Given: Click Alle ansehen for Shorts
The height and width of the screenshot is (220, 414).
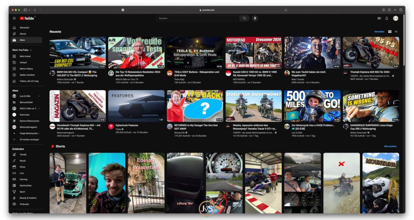Looking at the screenshot, I should pos(390,146).
